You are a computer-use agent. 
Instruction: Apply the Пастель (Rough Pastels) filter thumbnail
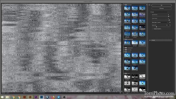[135, 21]
